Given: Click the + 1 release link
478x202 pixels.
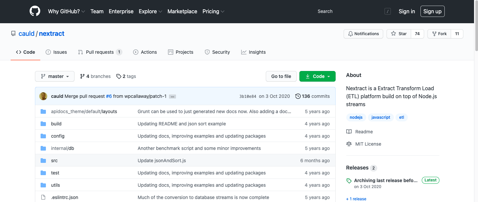Looking at the screenshot, I should (x=356, y=199).
